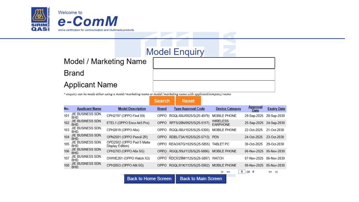Click the e-ComM welcome banner title
359x202 pixels.
coord(88,21)
